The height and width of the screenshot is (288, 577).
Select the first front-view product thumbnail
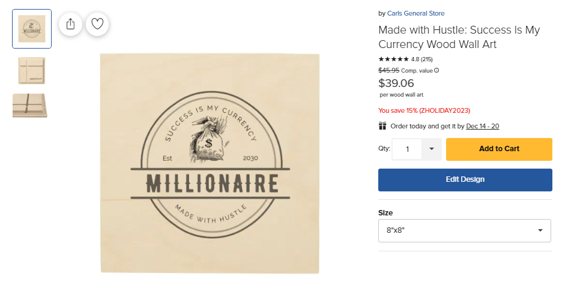click(x=32, y=29)
